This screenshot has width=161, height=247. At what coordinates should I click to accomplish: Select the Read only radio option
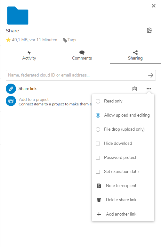[x=98, y=101]
